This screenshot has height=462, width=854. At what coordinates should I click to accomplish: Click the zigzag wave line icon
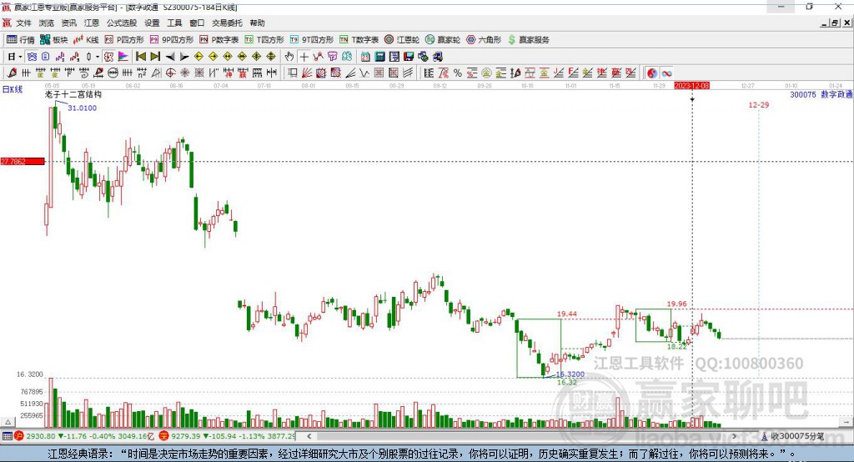[364, 73]
